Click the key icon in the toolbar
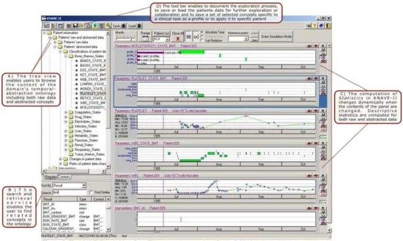403x241 pixels. tap(108, 26)
